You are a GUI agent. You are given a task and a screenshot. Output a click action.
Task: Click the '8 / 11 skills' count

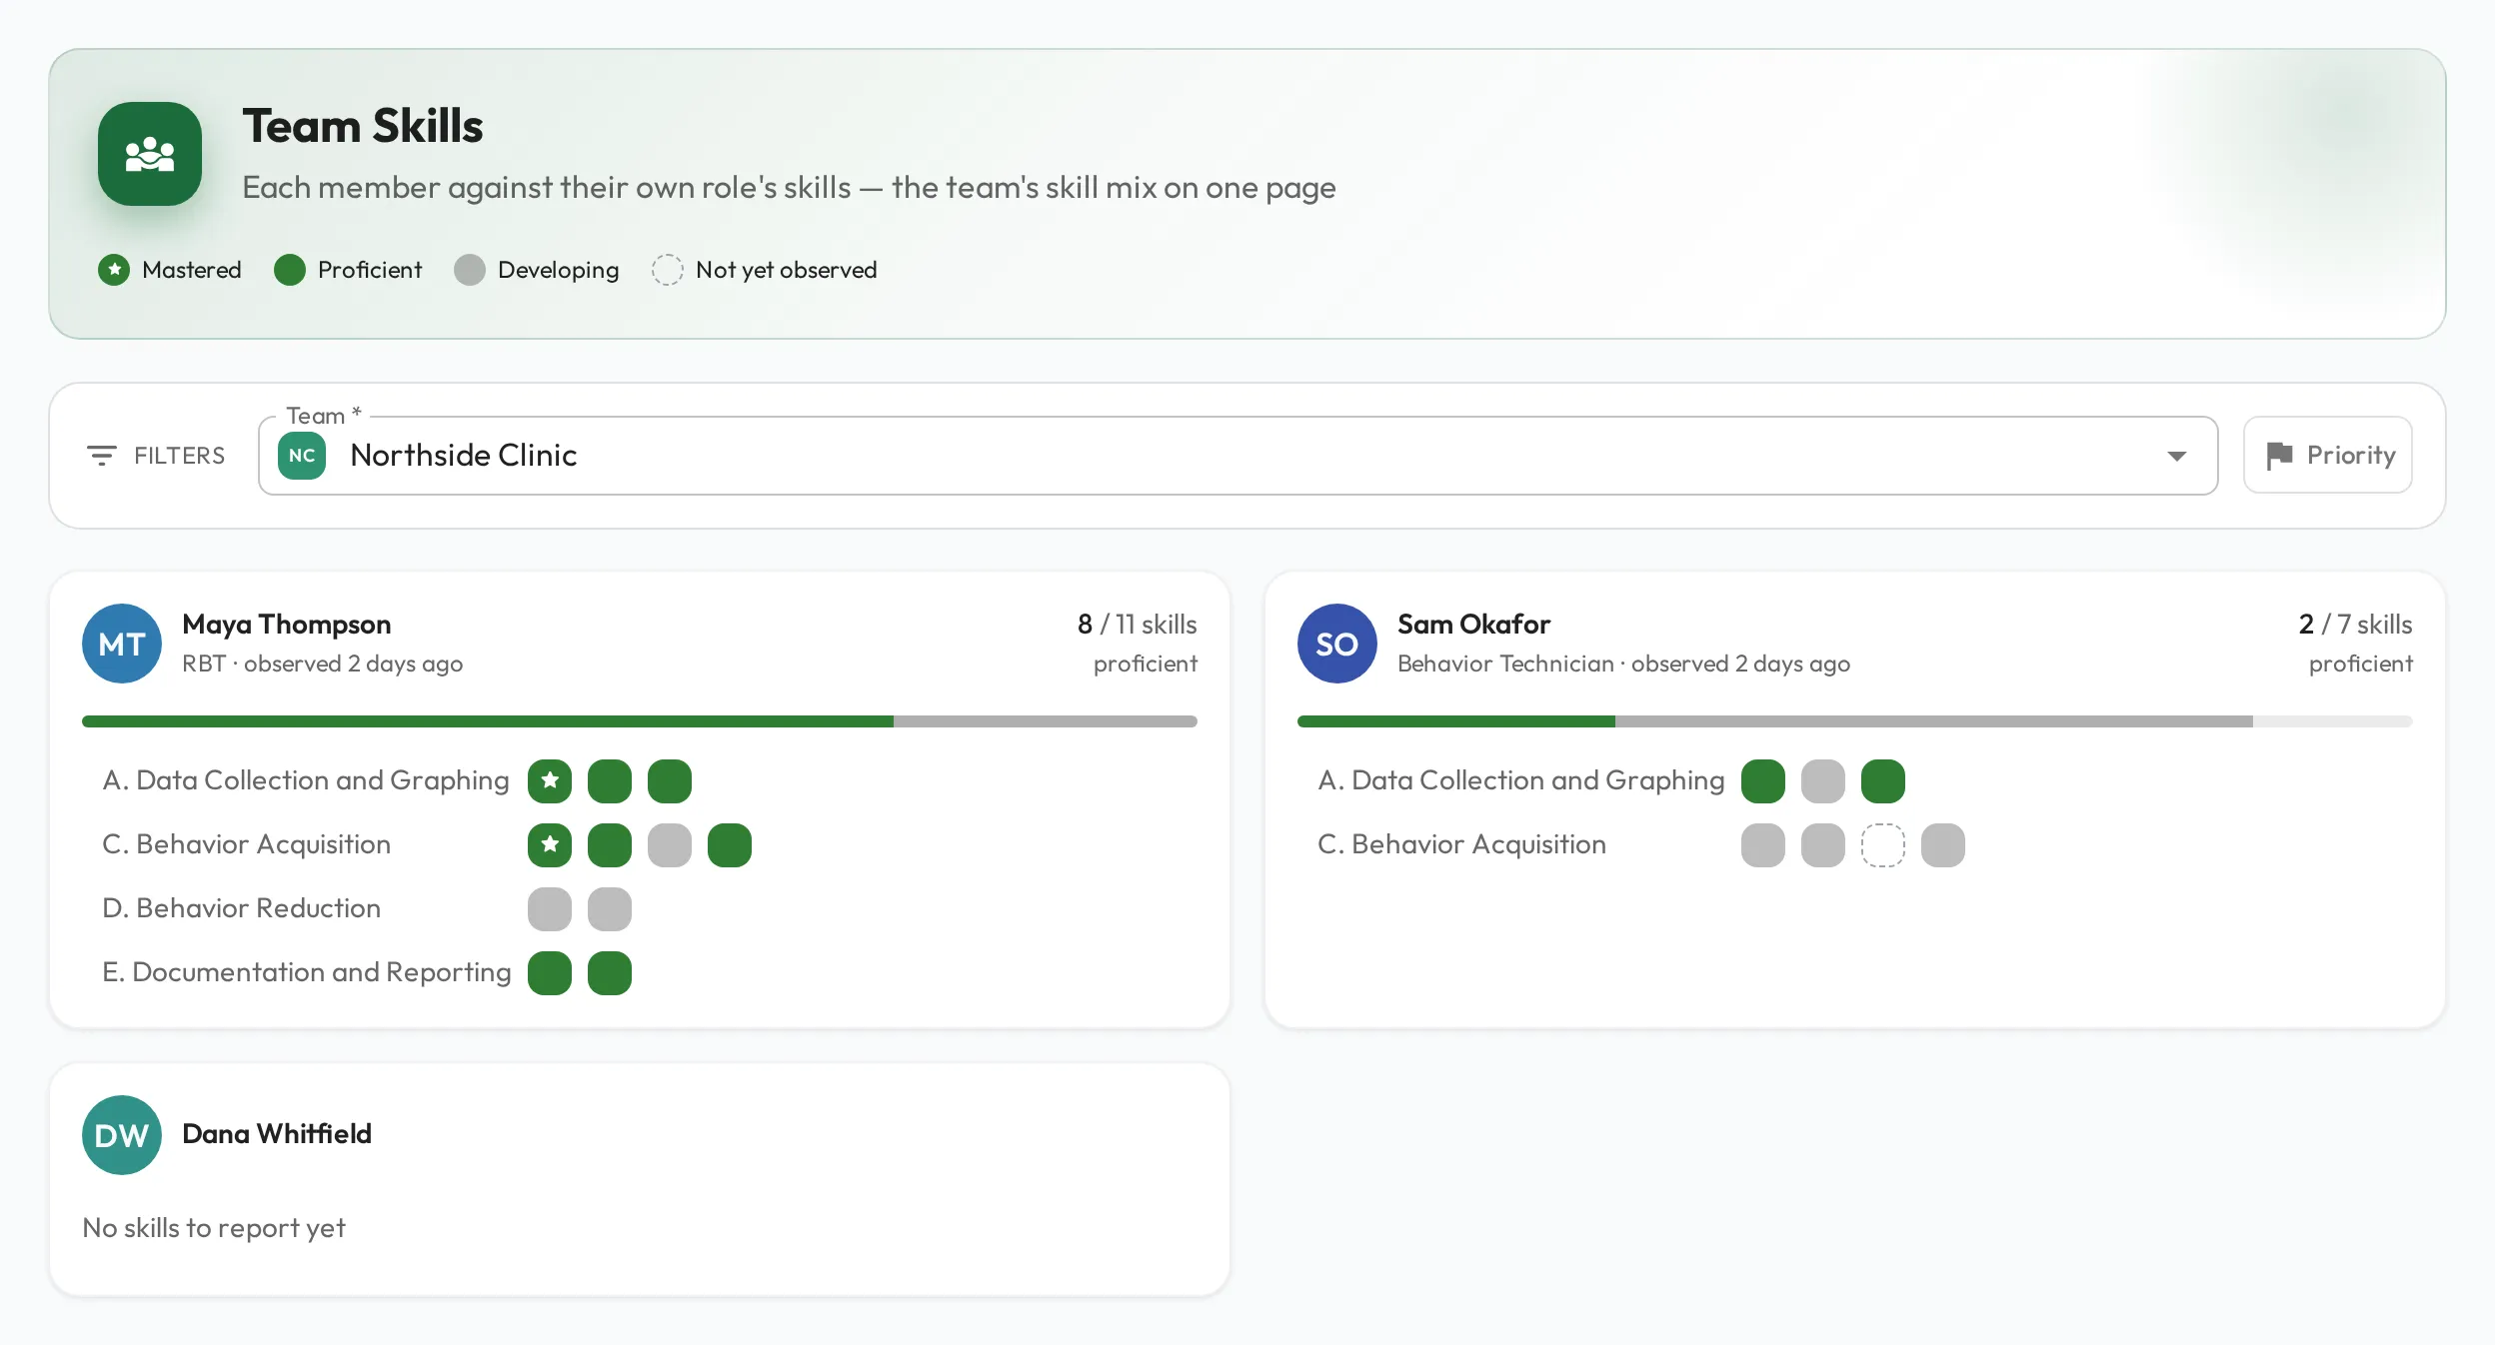click(x=1138, y=625)
